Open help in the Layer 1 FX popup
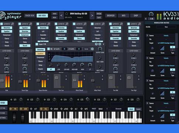This screenshot has width=179, height=133. (x=96, y=44)
